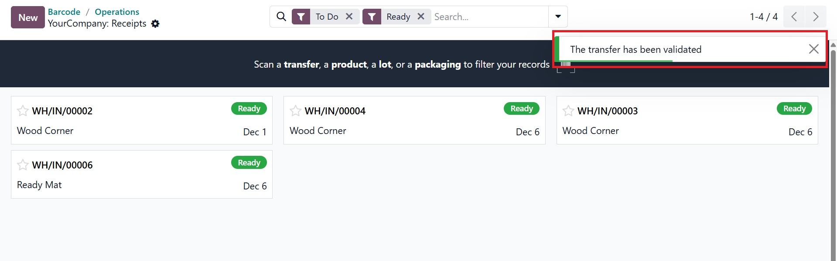The height and width of the screenshot is (261, 837).
Task: Go to the previous page of records
Action: (794, 17)
